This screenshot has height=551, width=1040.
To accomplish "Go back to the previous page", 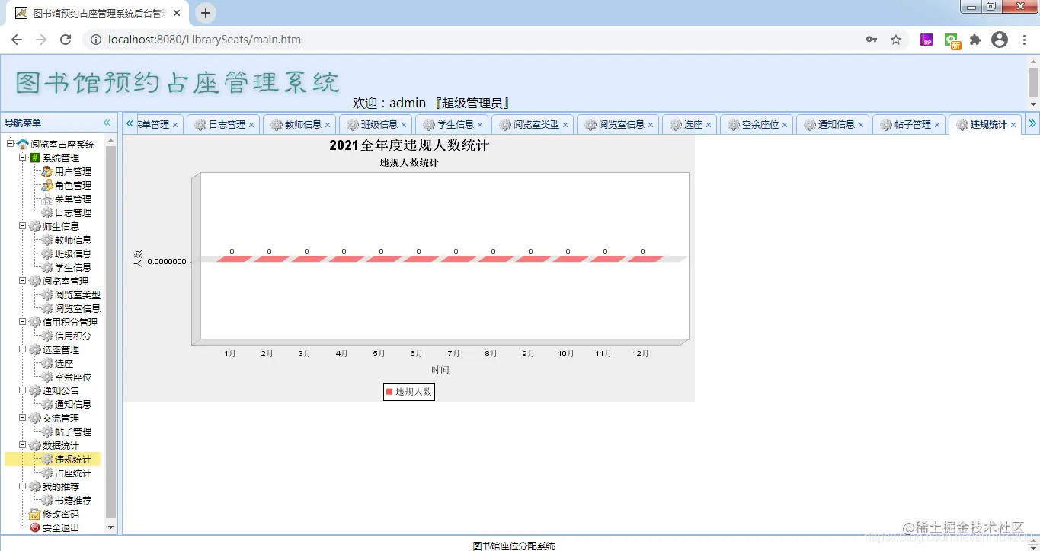I will (x=17, y=40).
